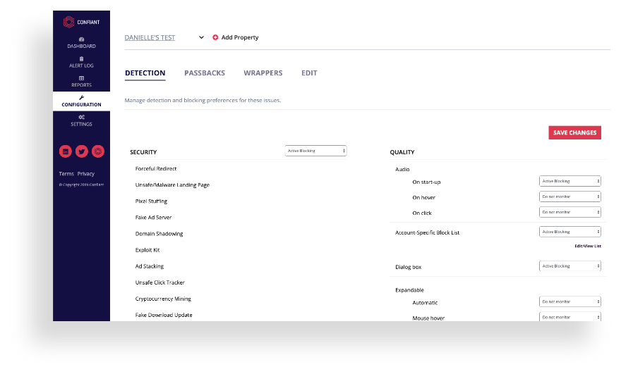The height and width of the screenshot is (374, 621).
Task: Open the Dialog box blocking dropdown
Action: (569, 266)
